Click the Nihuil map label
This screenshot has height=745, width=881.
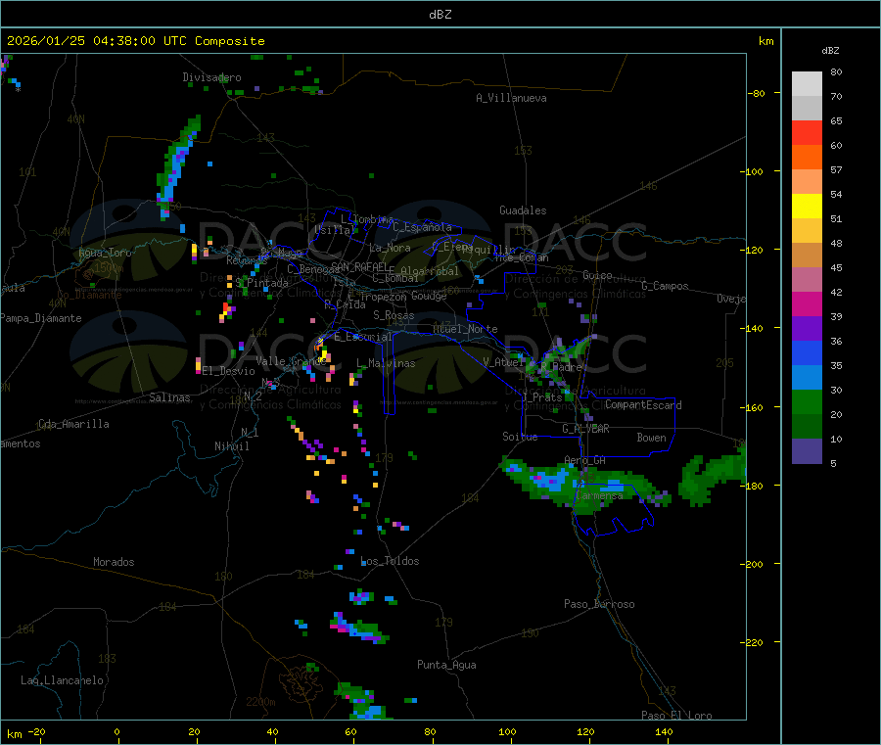click(232, 446)
